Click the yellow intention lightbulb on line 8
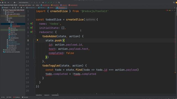 (x=38, y=40)
